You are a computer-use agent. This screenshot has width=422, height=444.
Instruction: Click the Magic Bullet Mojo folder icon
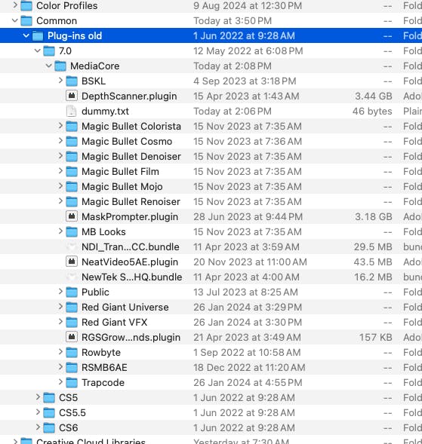[x=72, y=187]
